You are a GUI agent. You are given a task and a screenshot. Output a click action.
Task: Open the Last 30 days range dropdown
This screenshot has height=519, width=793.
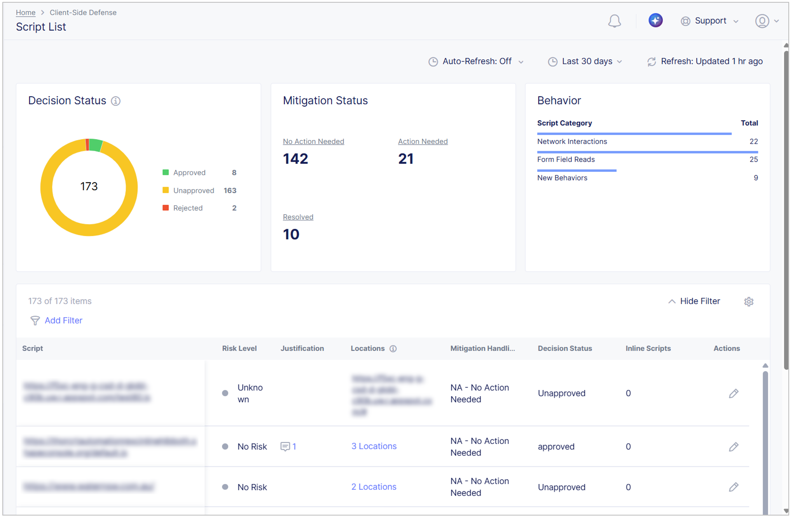pos(585,61)
